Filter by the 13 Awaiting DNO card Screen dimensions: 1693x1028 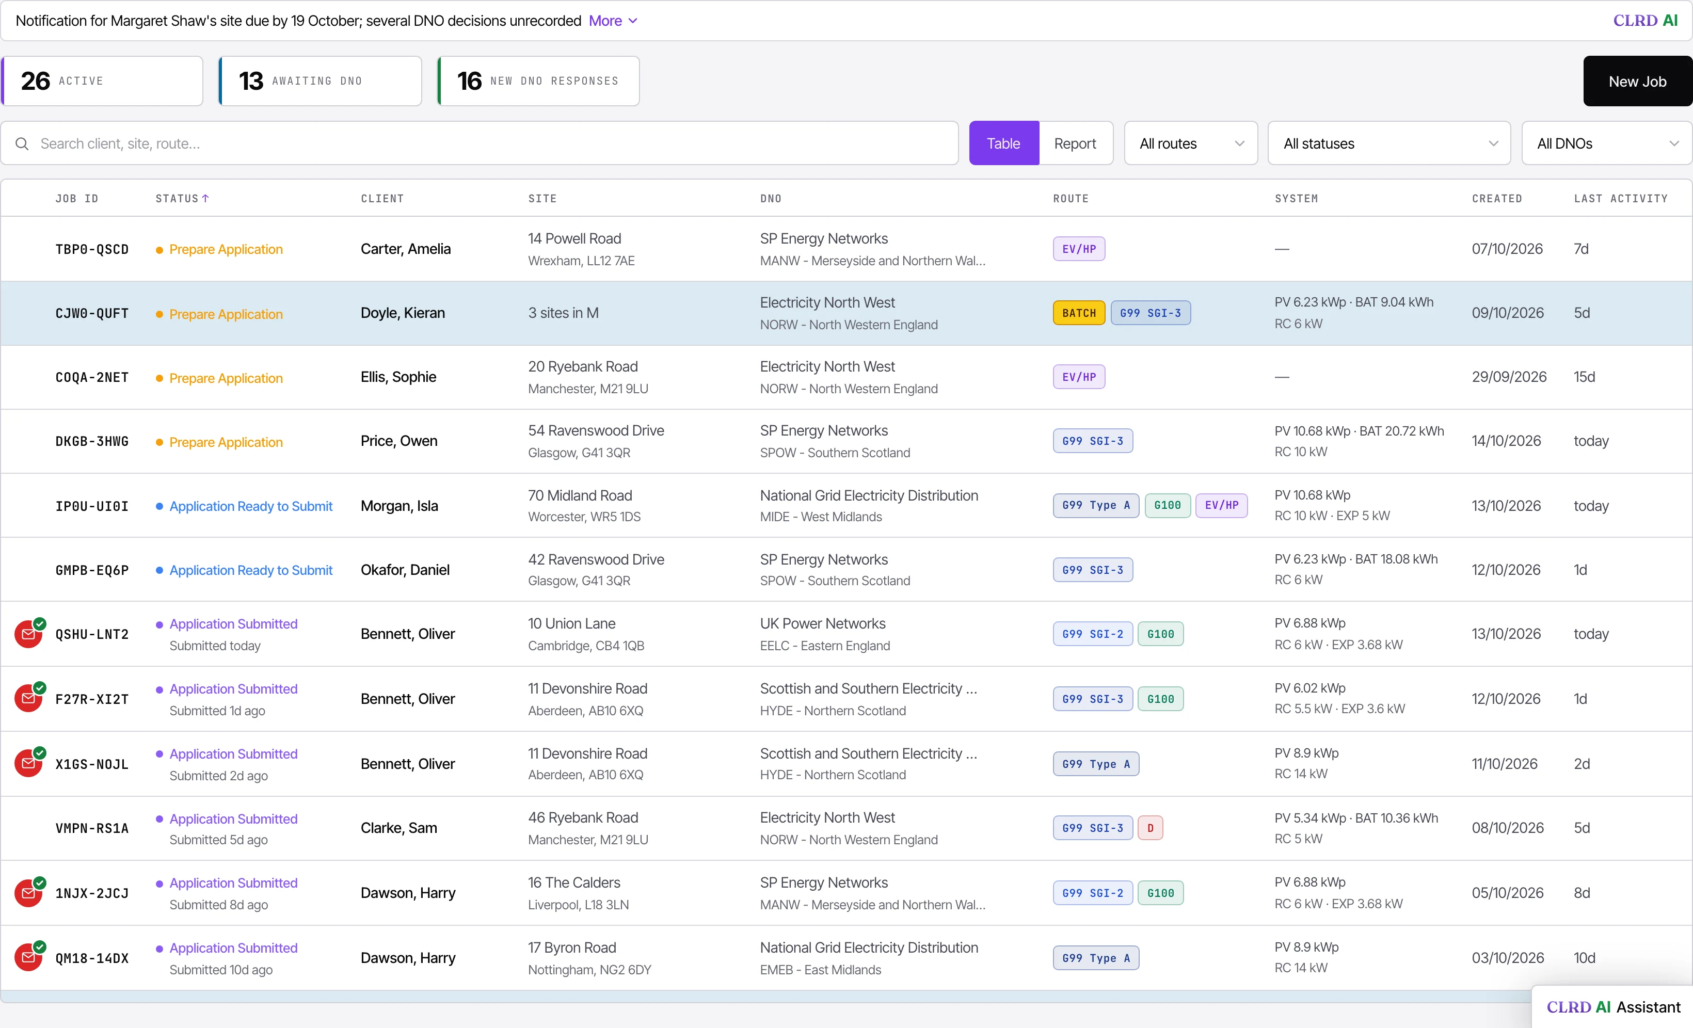[x=320, y=81]
